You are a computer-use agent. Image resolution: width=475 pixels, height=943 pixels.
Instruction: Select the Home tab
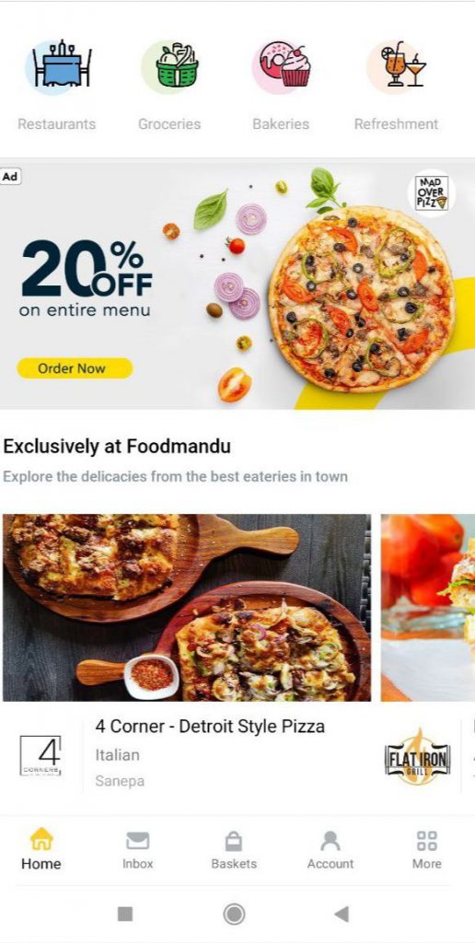pyautogui.click(x=41, y=850)
